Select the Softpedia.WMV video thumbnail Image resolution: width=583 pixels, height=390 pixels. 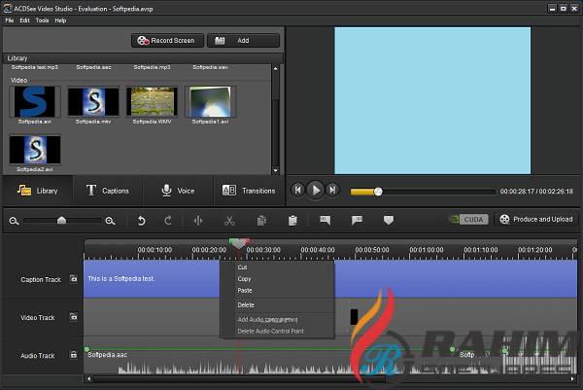tap(152, 101)
